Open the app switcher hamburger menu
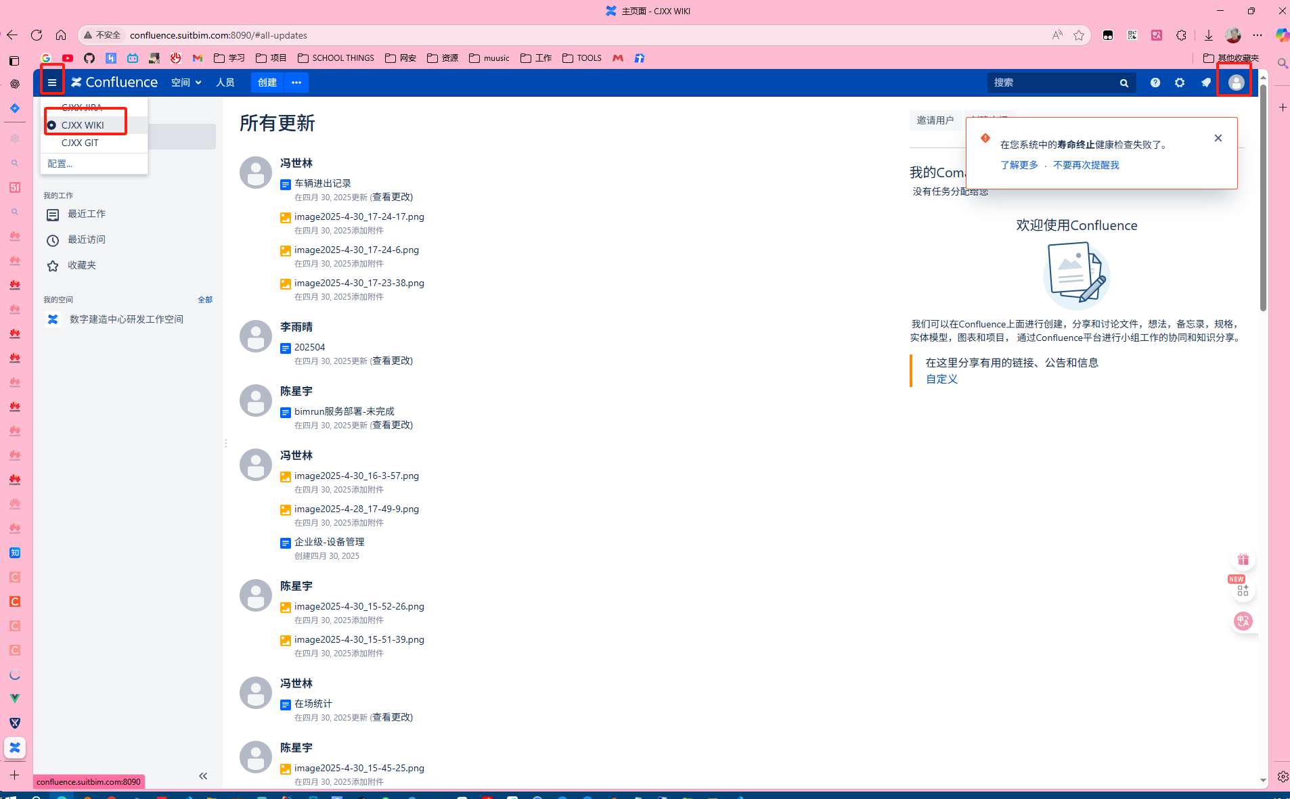Image resolution: width=1290 pixels, height=799 pixels. [x=52, y=83]
